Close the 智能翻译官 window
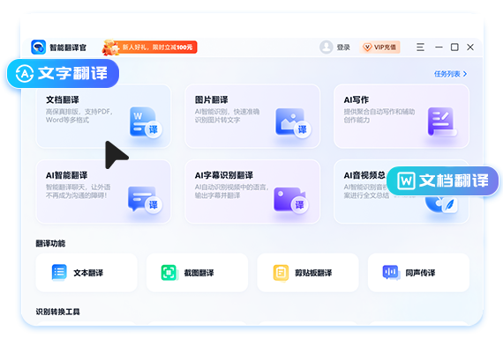 tap(470, 47)
